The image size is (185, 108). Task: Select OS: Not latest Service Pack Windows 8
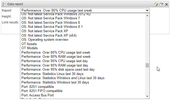click(x=83, y=22)
